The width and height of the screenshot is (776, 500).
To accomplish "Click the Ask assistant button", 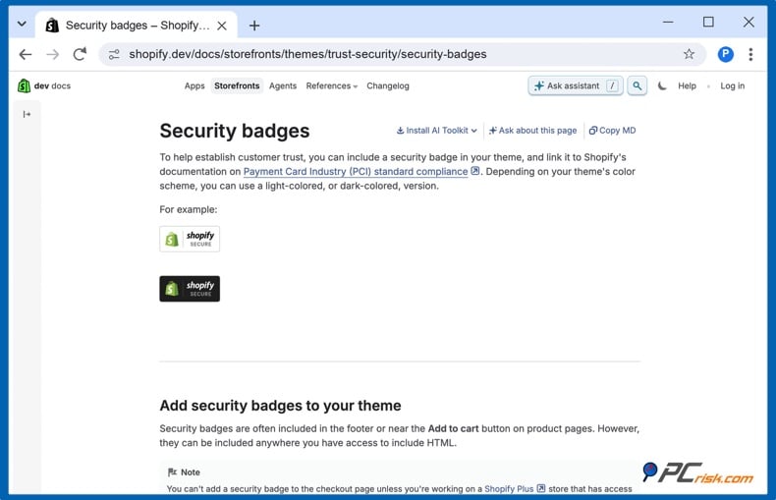I will click(x=576, y=85).
